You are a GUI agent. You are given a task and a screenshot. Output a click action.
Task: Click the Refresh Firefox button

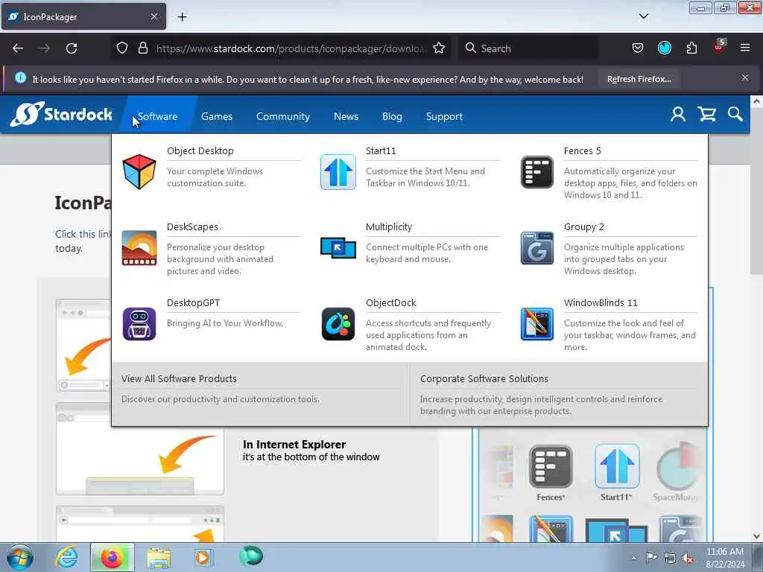639,79
